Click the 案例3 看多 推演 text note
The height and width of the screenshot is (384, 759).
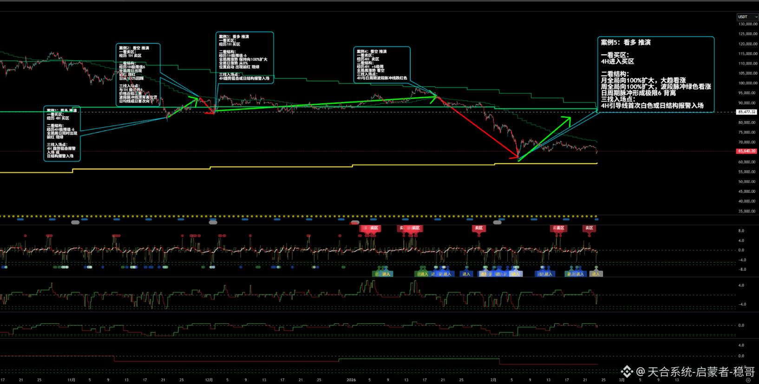244,58
